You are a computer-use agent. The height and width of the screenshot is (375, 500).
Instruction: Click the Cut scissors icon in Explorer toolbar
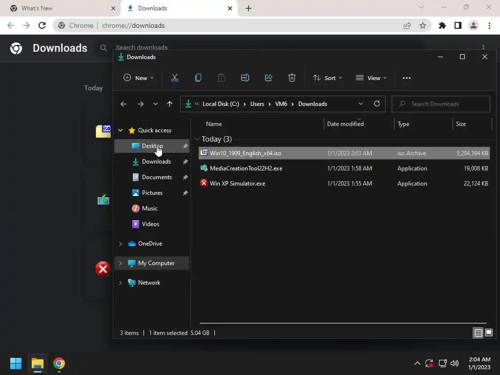pyautogui.click(x=174, y=78)
